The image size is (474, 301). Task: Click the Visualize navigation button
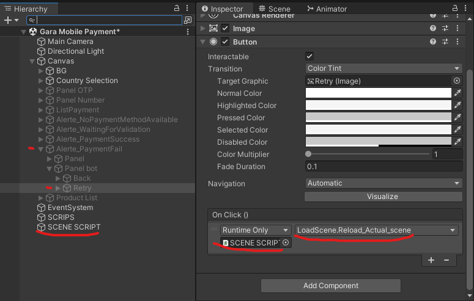click(x=382, y=197)
